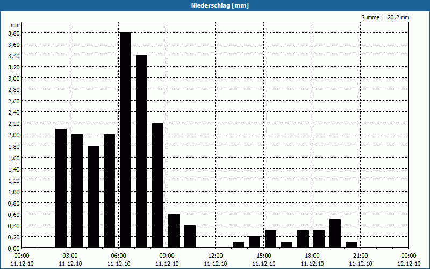This screenshot has width=430, height=269.
Task: Select the 0,50 mm bar after 18:00
Action: 335,233
